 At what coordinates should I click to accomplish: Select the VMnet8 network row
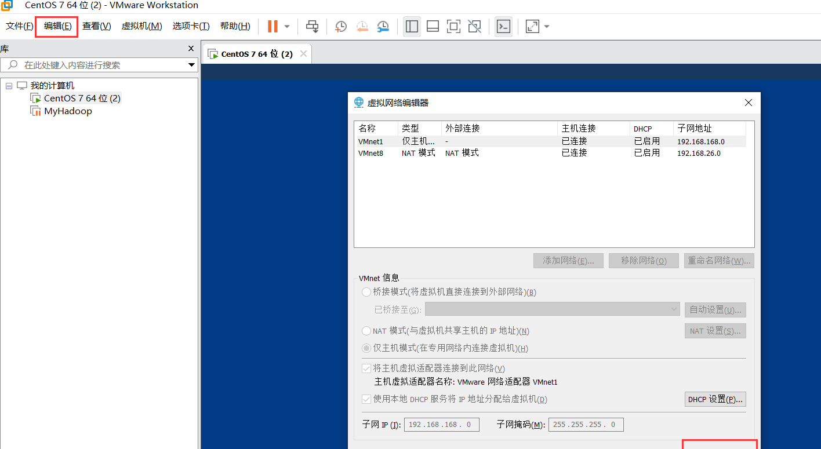coord(550,153)
